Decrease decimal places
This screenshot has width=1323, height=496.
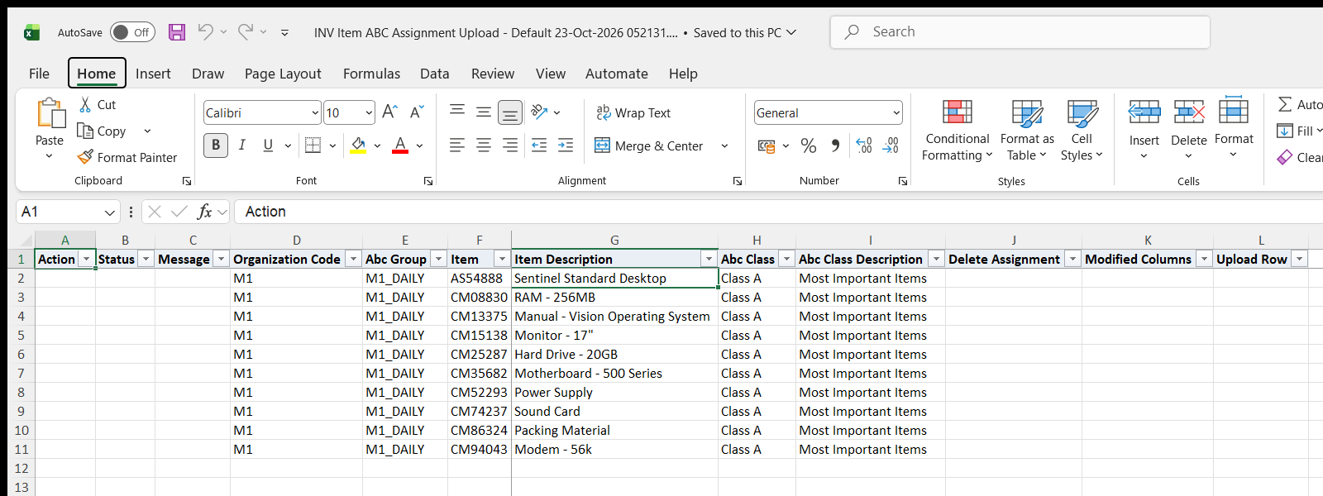(891, 146)
